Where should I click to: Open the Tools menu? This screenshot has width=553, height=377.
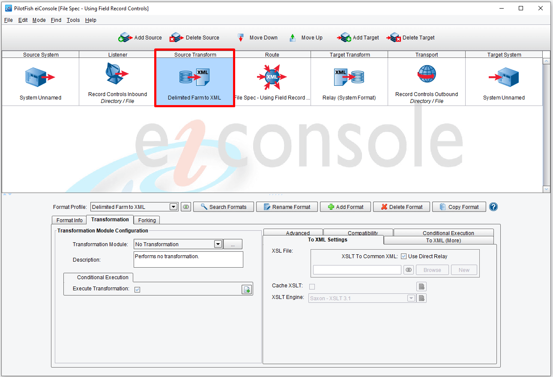pos(73,20)
